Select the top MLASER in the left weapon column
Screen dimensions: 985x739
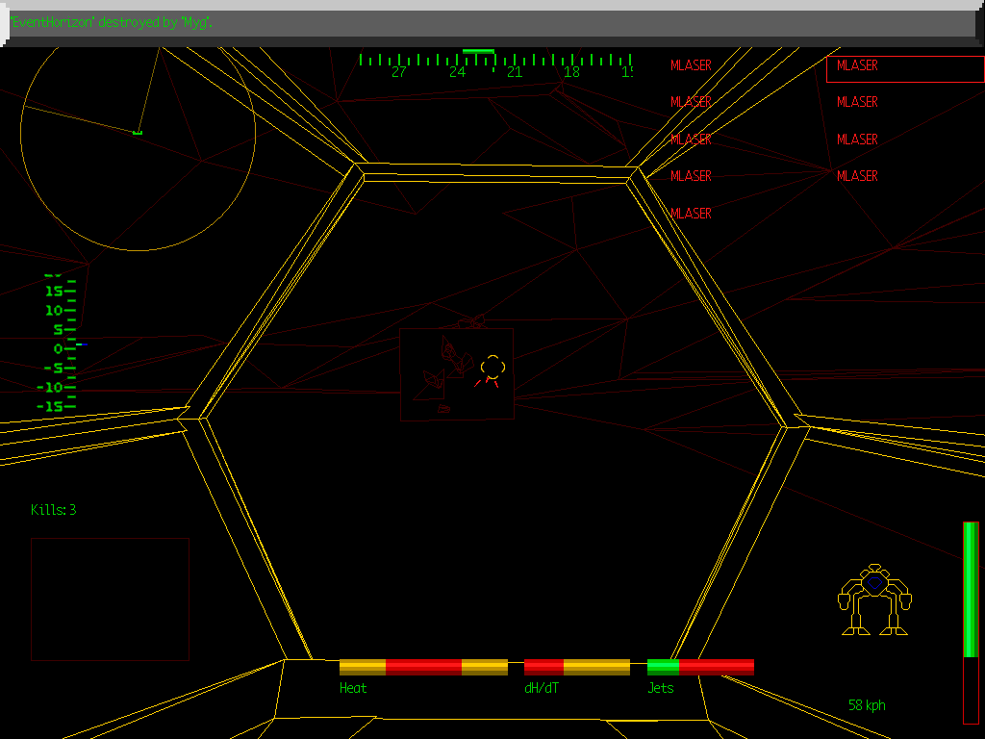pyautogui.click(x=691, y=66)
